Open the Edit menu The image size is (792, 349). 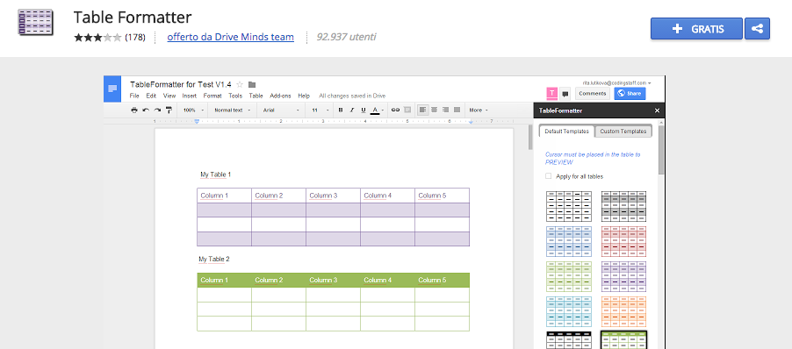pos(151,96)
